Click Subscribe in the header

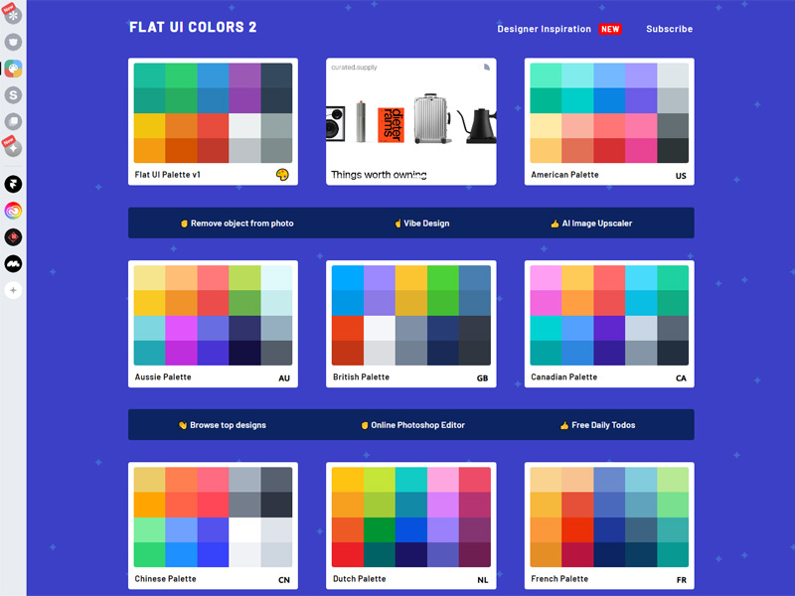click(x=669, y=30)
